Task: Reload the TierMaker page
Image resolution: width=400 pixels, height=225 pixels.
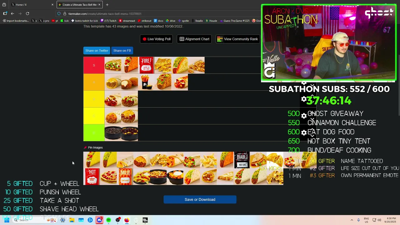Action: [27, 13]
